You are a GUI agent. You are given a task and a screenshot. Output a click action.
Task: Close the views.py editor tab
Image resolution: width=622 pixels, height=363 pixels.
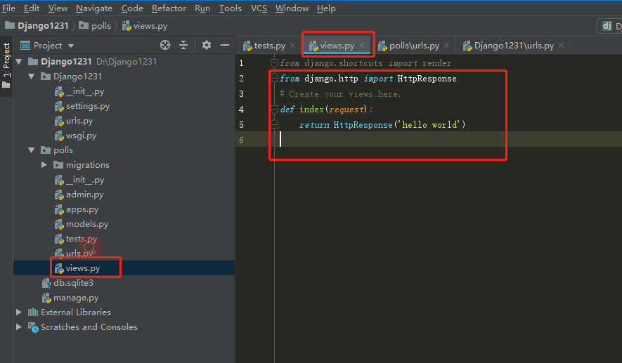(x=362, y=46)
